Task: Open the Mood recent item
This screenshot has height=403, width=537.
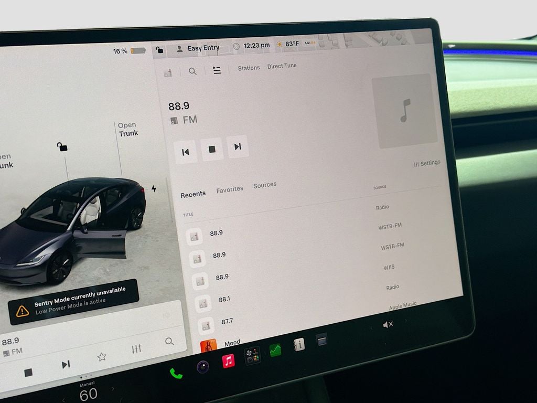Action: (x=232, y=343)
